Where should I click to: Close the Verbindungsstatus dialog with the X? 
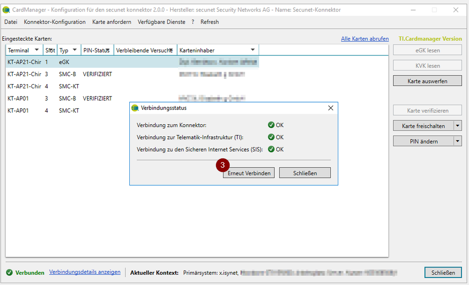[x=331, y=108]
